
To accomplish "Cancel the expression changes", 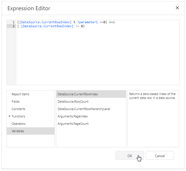I will click(x=160, y=155).
